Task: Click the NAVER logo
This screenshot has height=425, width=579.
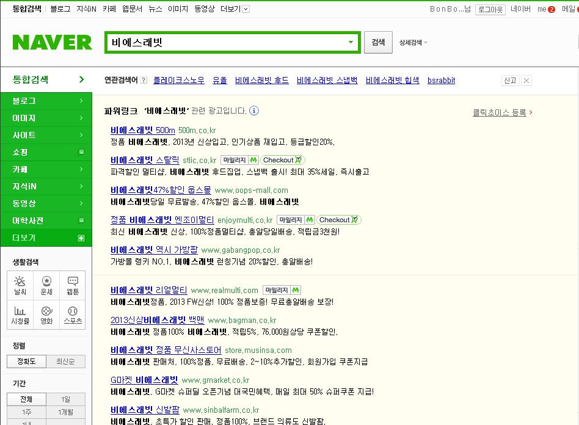Action: (52, 42)
